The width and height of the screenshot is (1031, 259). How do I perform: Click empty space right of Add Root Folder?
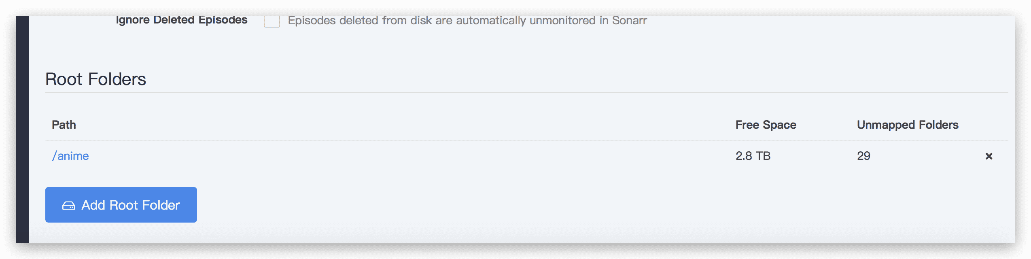tap(566, 205)
